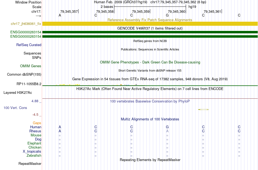This screenshot has height=170, width=258.
Task: Click the GTEx expression bar chart
Action: click(94, 85)
